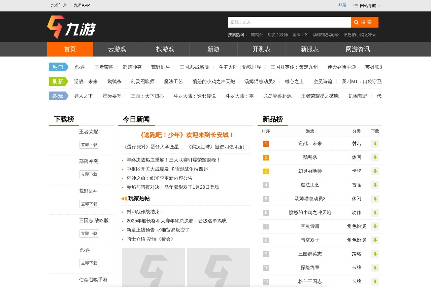
Task: Click download arrow for 三国群英志 row
Action: pyautogui.click(x=375, y=254)
